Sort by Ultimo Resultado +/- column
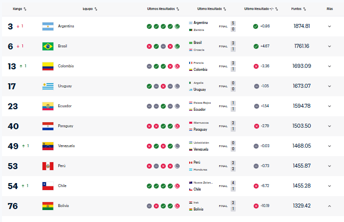 tap(261, 8)
